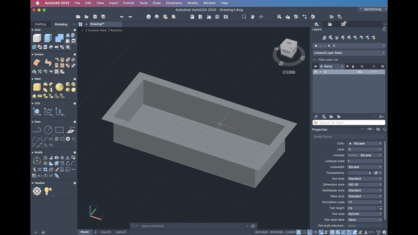The width and height of the screenshot is (418, 235).
Task: Toggle the lock column header
Action: coord(353,66)
